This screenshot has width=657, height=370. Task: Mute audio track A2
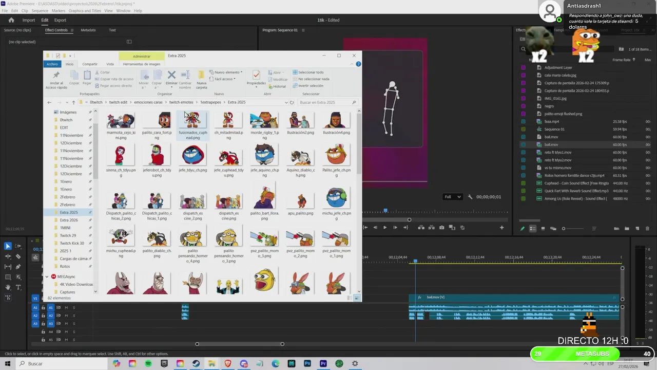click(x=66, y=316)
